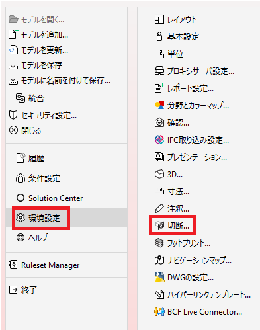Select 基本設定 option
The height and width of the screenshot is (330, 260).
coord(183,36)
